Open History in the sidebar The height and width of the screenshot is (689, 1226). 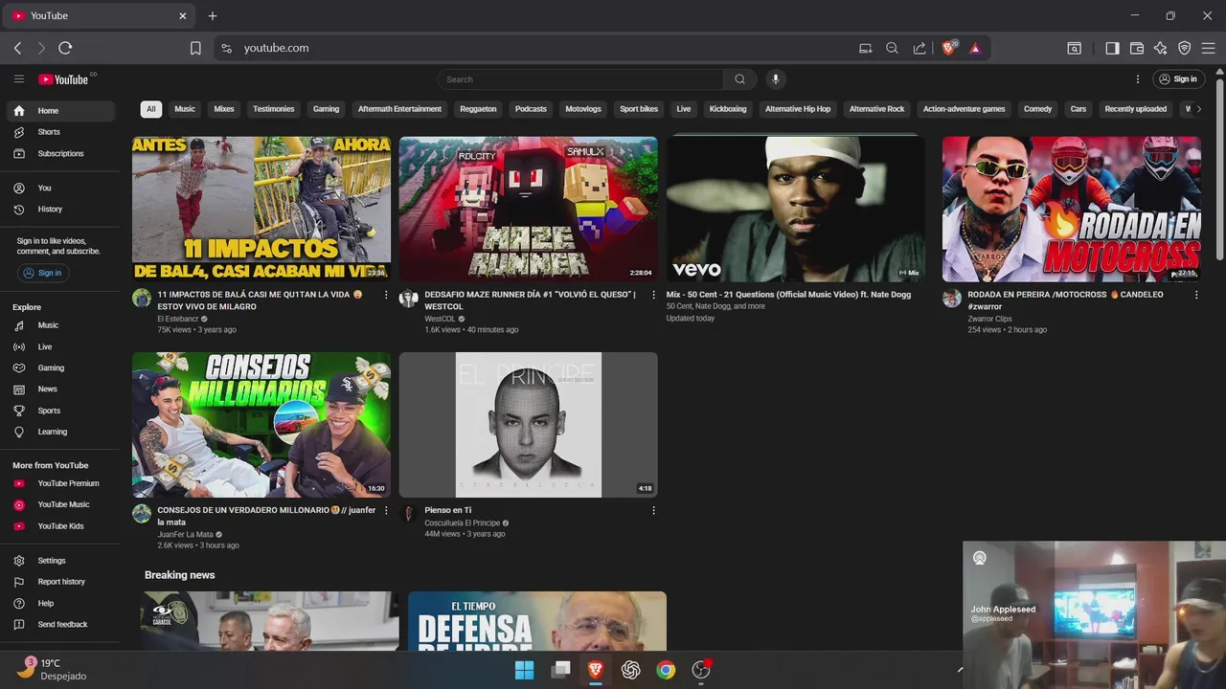coord(59,209)
